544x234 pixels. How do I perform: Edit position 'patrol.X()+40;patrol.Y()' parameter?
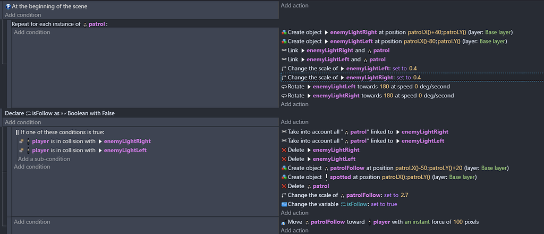436,32
